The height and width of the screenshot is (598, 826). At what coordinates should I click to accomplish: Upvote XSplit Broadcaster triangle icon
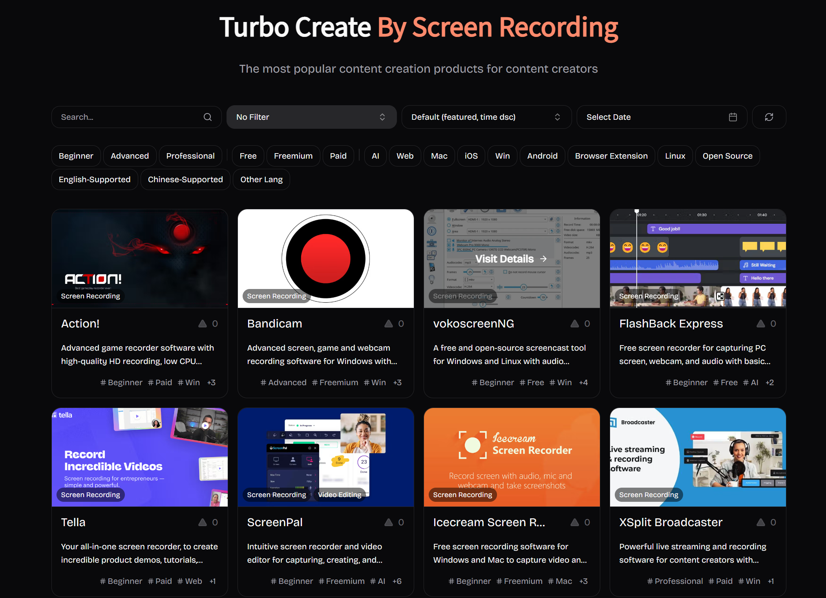coord(761,522)
